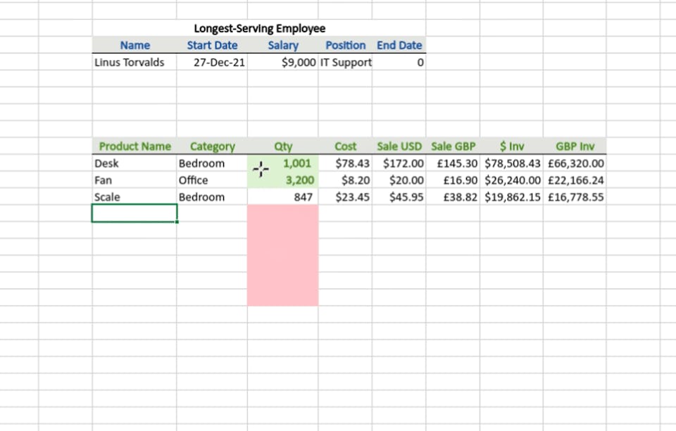This screenshot has height=431, width=676.
Task: Click the '27-Dec-21' date cell
Action: coord(212,63)
